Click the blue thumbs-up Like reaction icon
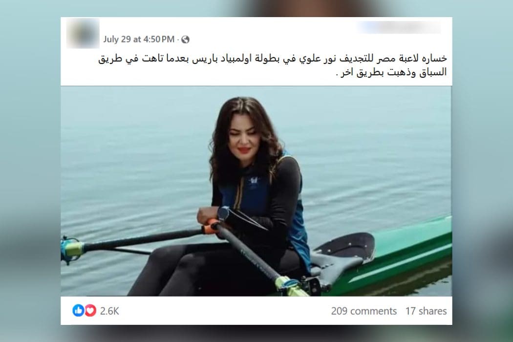This screenshot has width=513, height=342. coord(78,310)
